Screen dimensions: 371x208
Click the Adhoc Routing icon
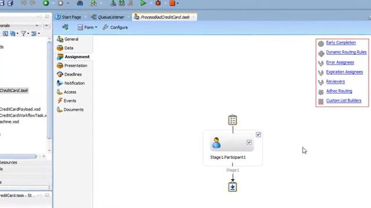[x=321, y=92]
